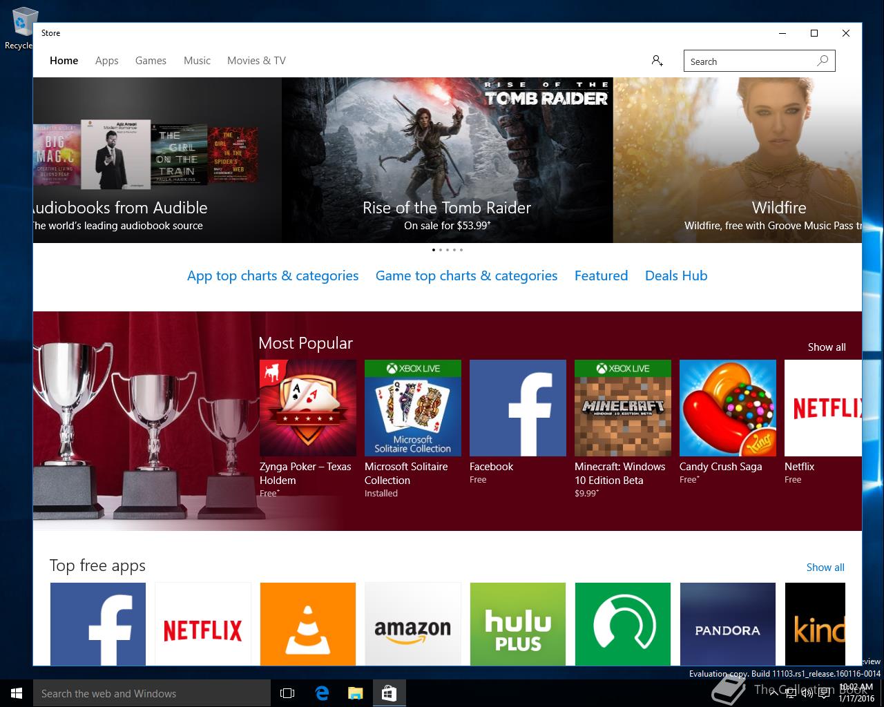884x707 pixels.
Task: Open Rise of the Tomb Raider banner
Action: point(448,160)
